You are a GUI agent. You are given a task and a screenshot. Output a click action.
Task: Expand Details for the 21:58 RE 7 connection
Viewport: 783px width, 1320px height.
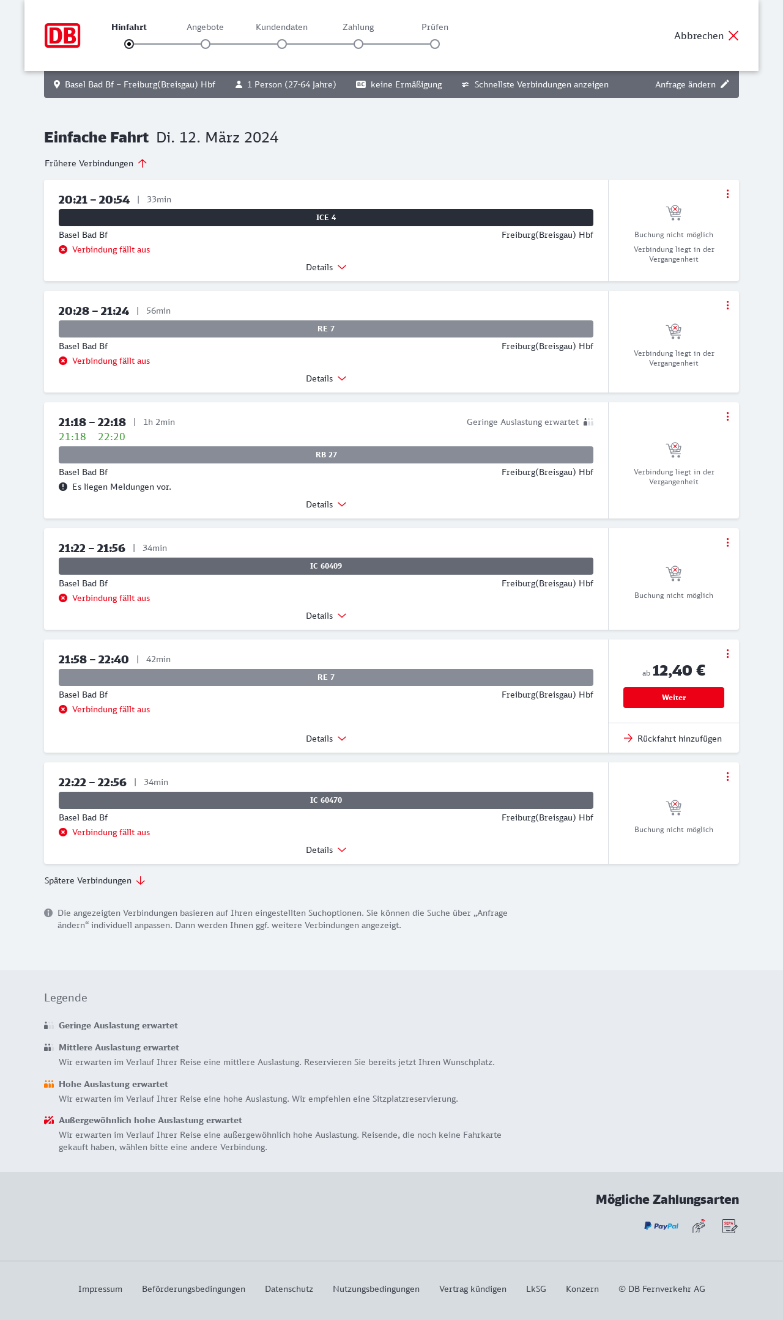pyautogui.click(x=326, y=739)
